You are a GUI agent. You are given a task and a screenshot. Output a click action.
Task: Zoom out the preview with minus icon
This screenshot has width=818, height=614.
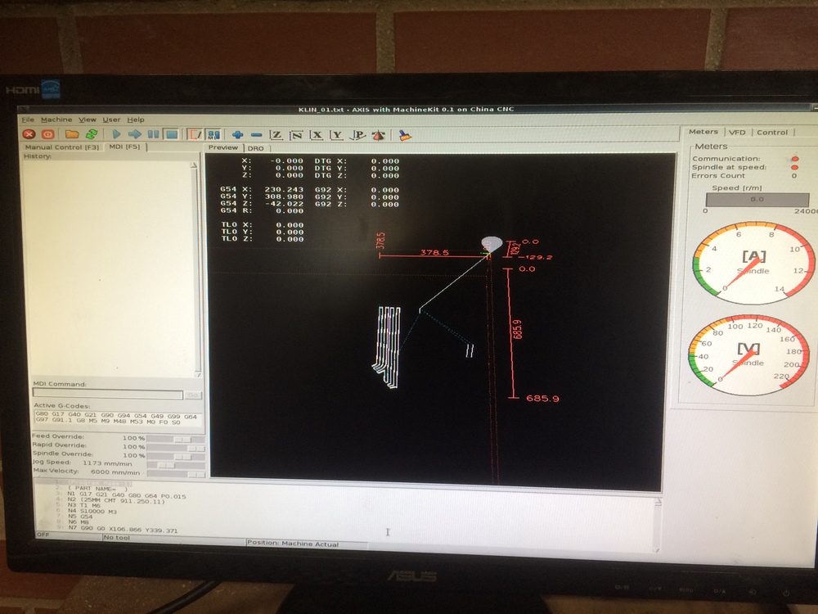pos(257,134)
